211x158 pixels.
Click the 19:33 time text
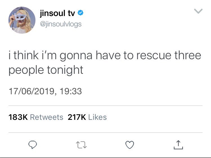[71, 91]
